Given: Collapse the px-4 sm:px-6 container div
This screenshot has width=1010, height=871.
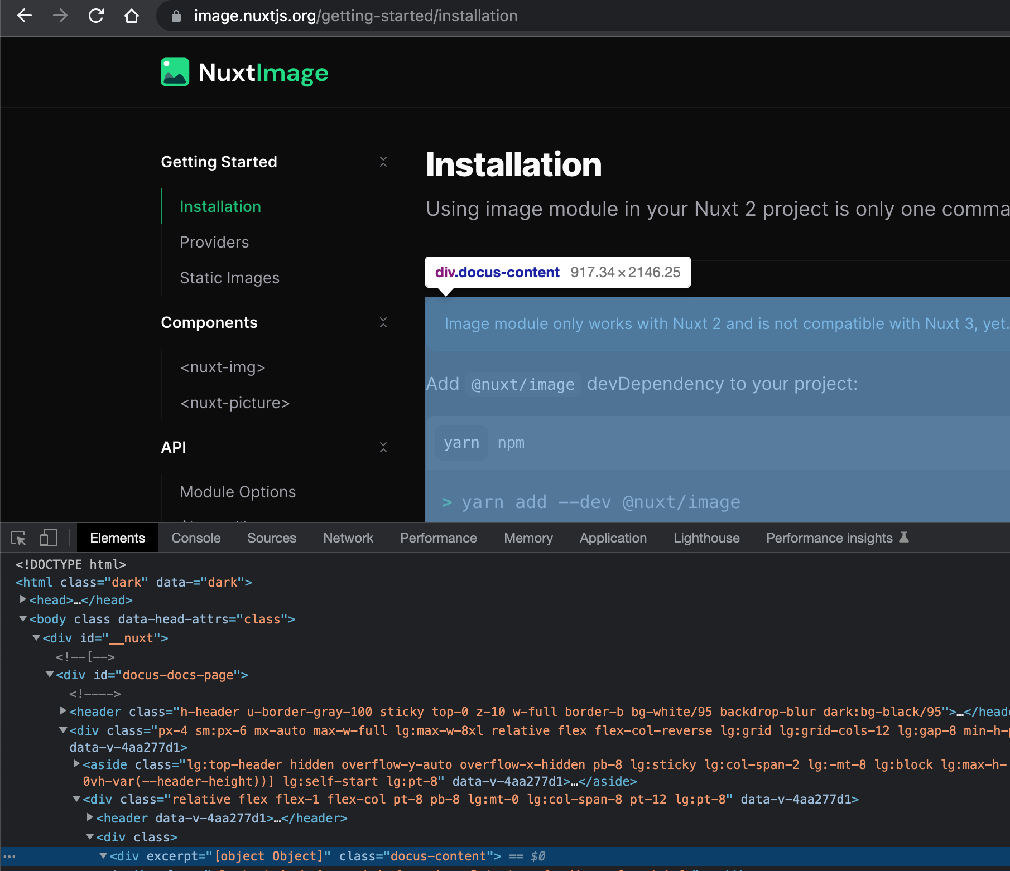Looking at the screenshot, I should pos(63,730).
